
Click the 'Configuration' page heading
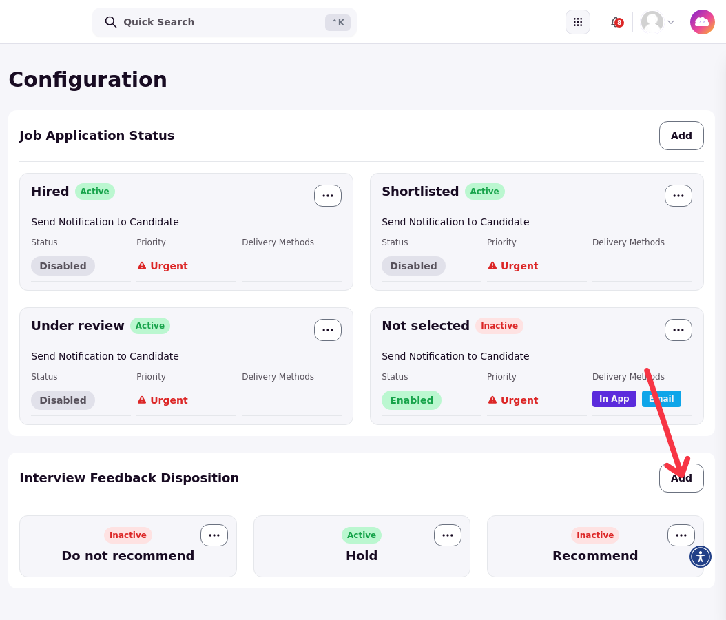pos(87,80)
